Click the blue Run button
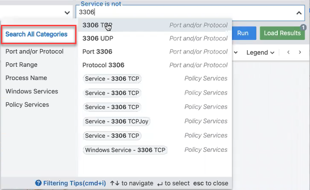Screen dimensions: 310x190 (243, 33)
